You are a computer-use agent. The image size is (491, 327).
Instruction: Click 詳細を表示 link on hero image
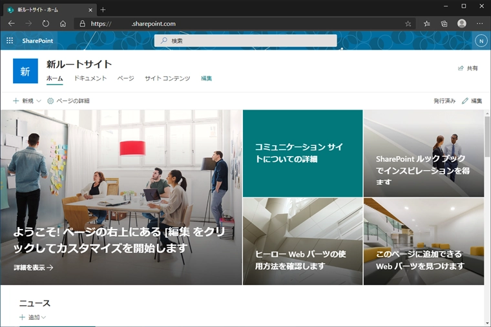[x=34, y=268]
